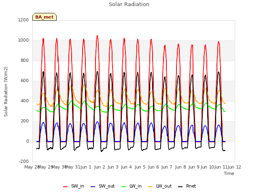Screen dimensions: 259x194
Task: Toggle Rnet legend entry
Action: tap(187, 186)
